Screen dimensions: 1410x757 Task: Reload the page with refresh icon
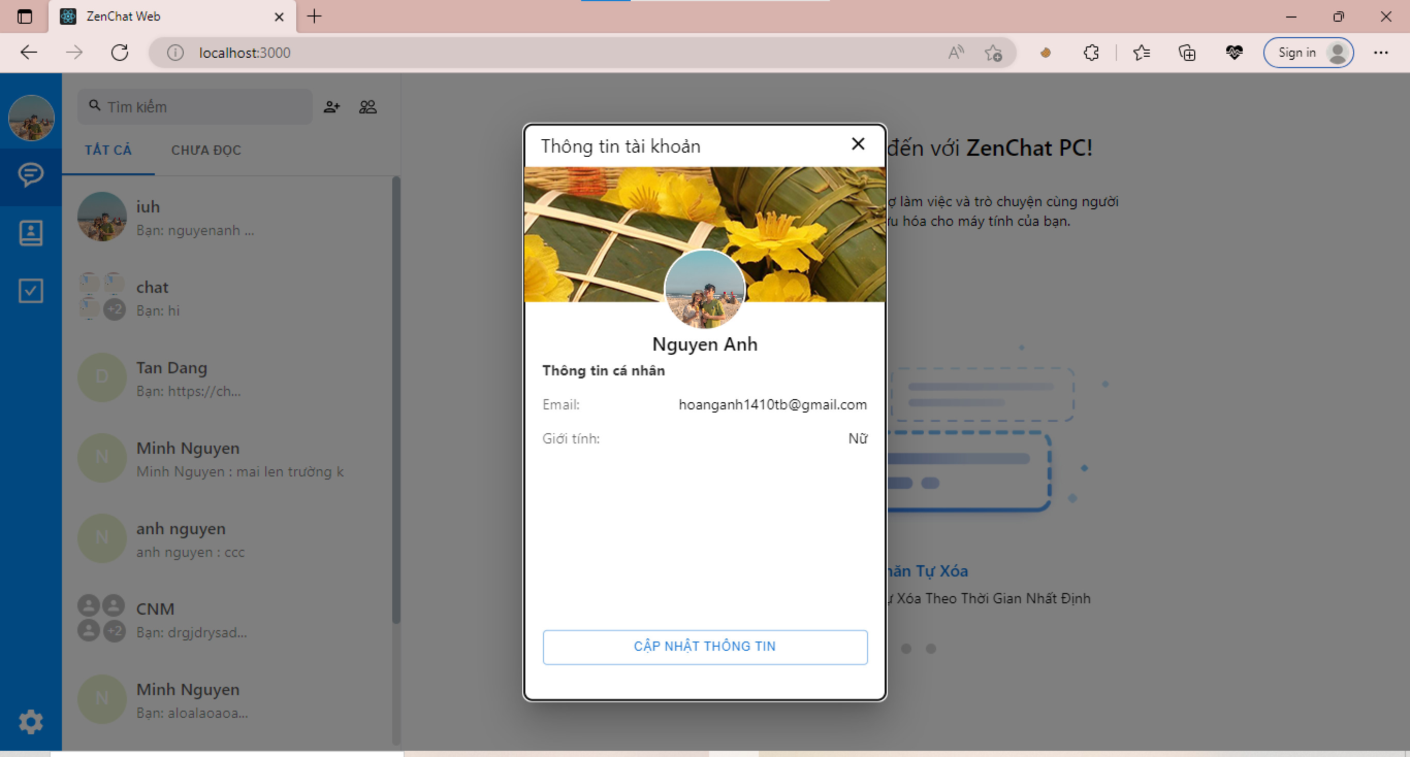(120, 53)
